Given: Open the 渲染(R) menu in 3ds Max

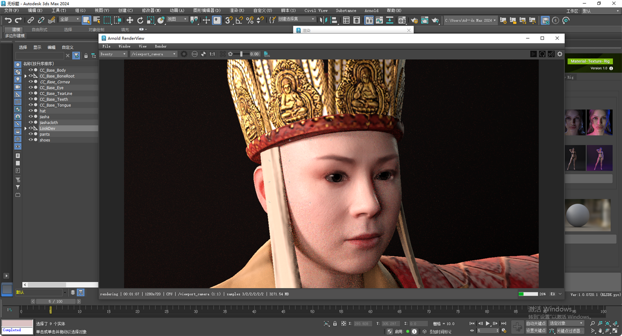Looking at the screenshot, I should pos(236,10).
